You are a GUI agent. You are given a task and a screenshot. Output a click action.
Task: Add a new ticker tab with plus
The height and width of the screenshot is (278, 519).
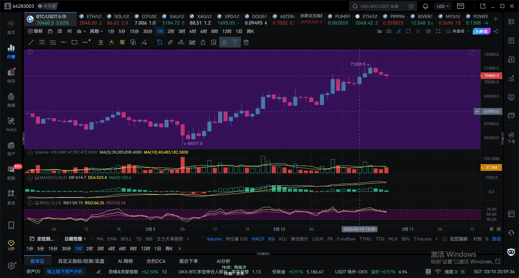point(496,19)
